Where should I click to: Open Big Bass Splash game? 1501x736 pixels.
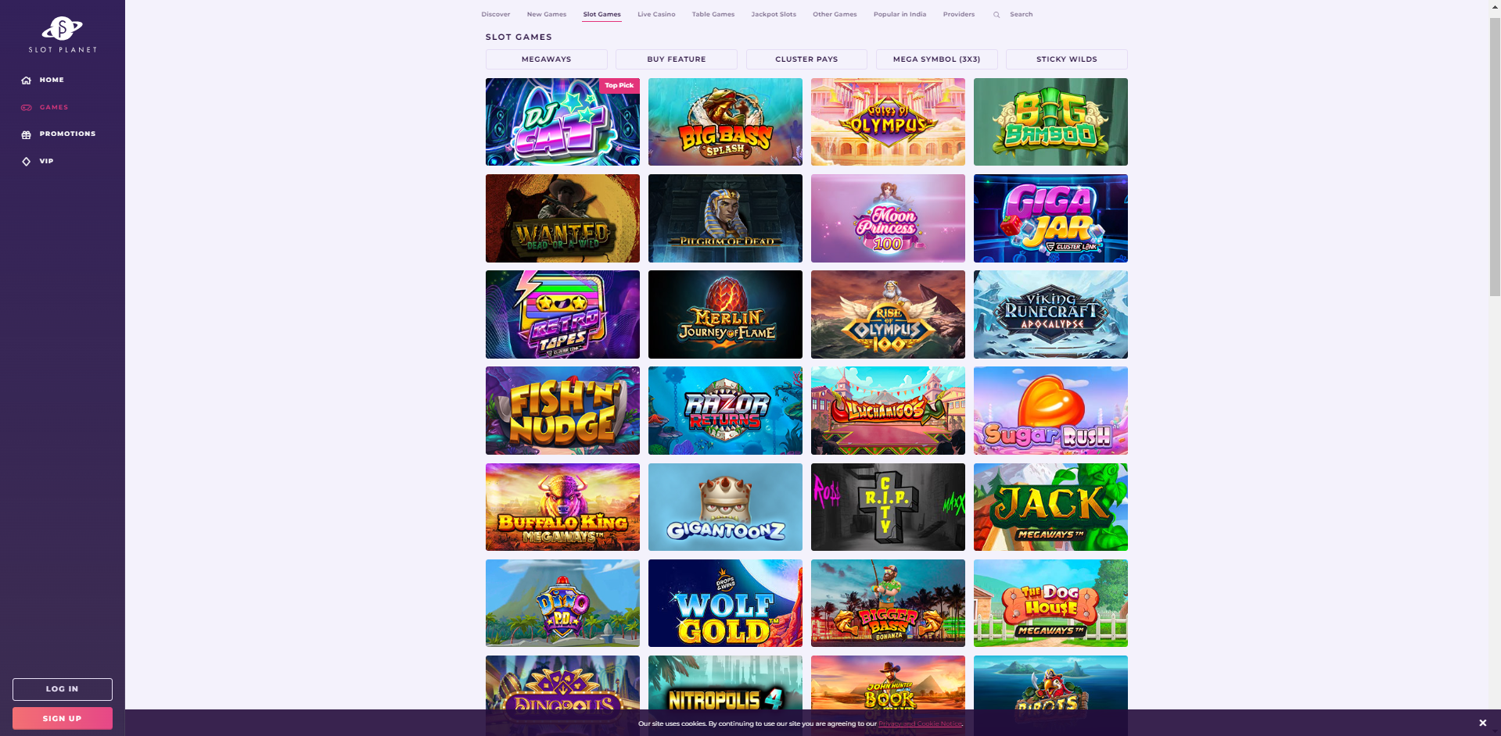tap(725, 122)
